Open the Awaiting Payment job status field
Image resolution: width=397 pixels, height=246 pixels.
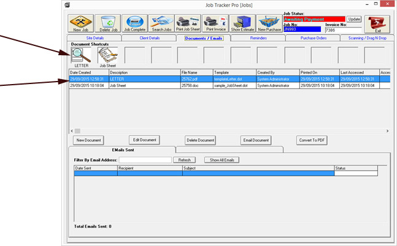[314, 19]
